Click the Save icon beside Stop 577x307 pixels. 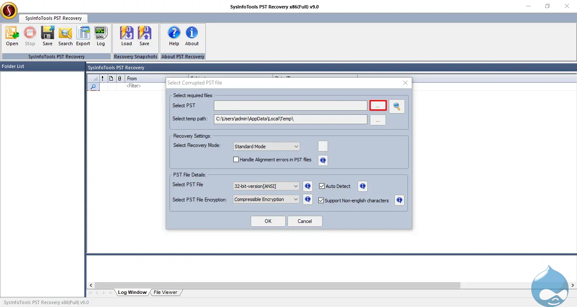click(x=47, y=36)
